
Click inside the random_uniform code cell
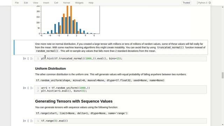pyautogui.click(x=120, y=90)
